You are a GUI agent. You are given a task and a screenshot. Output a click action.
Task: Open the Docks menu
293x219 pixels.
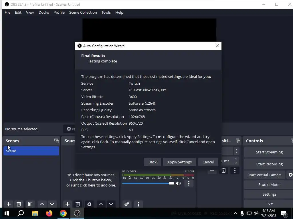44,12
